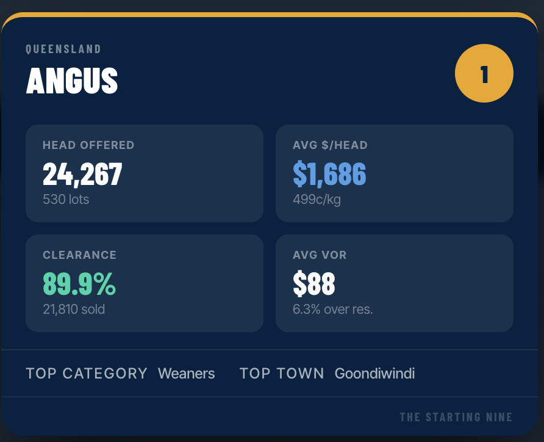Click the AVG $/HEAD card label
Viewport: 544px width, 442px height.
330,145
